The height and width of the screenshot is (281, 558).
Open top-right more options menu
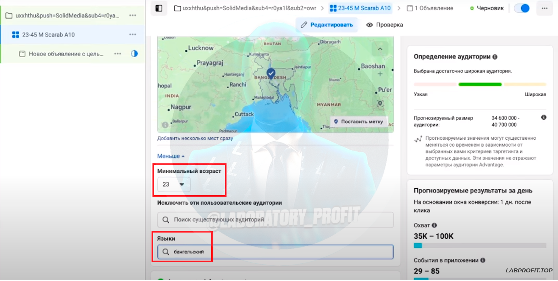click(544, 8)
